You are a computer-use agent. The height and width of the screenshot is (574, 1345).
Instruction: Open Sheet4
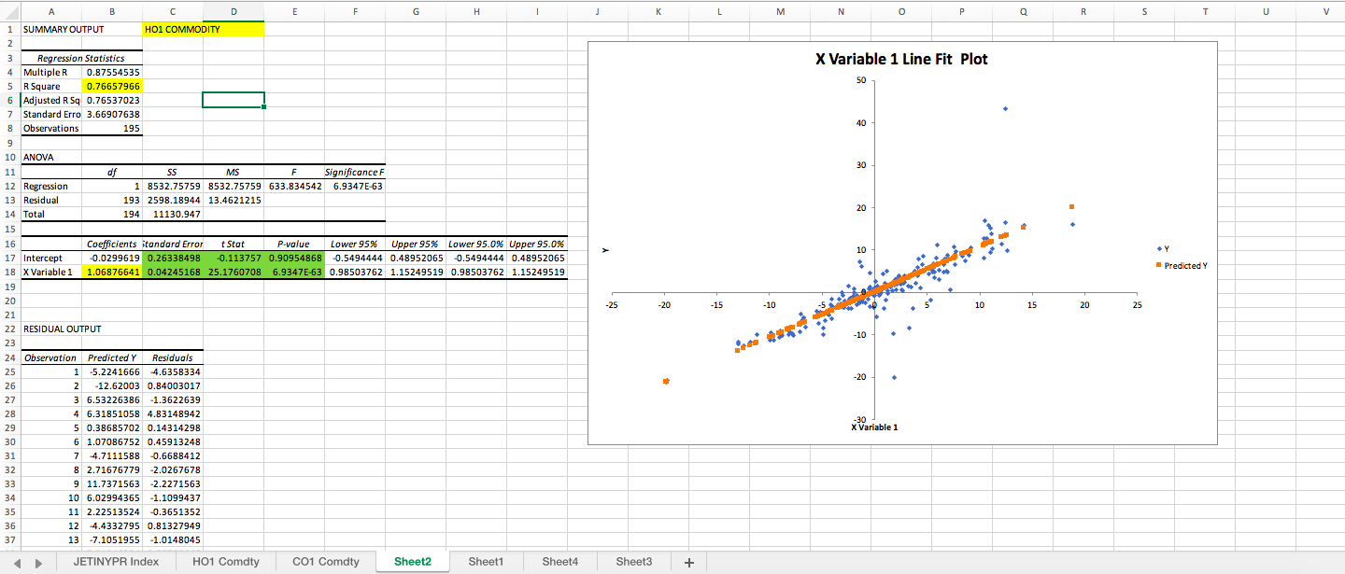click(560, 561)
